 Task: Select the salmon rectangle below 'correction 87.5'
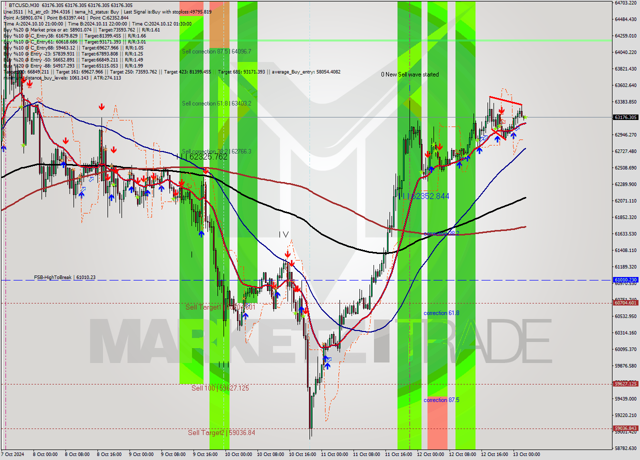pos(437,423)
